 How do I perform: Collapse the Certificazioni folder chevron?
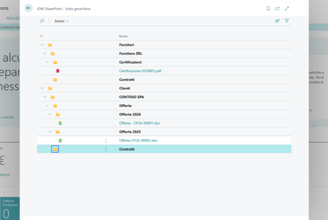tap(47, 62)
